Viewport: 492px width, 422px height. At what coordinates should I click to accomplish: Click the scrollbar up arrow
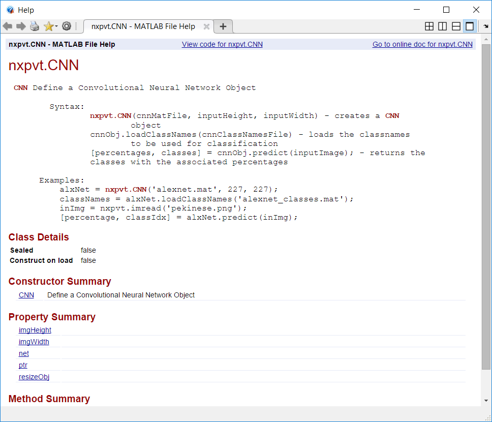486,39
